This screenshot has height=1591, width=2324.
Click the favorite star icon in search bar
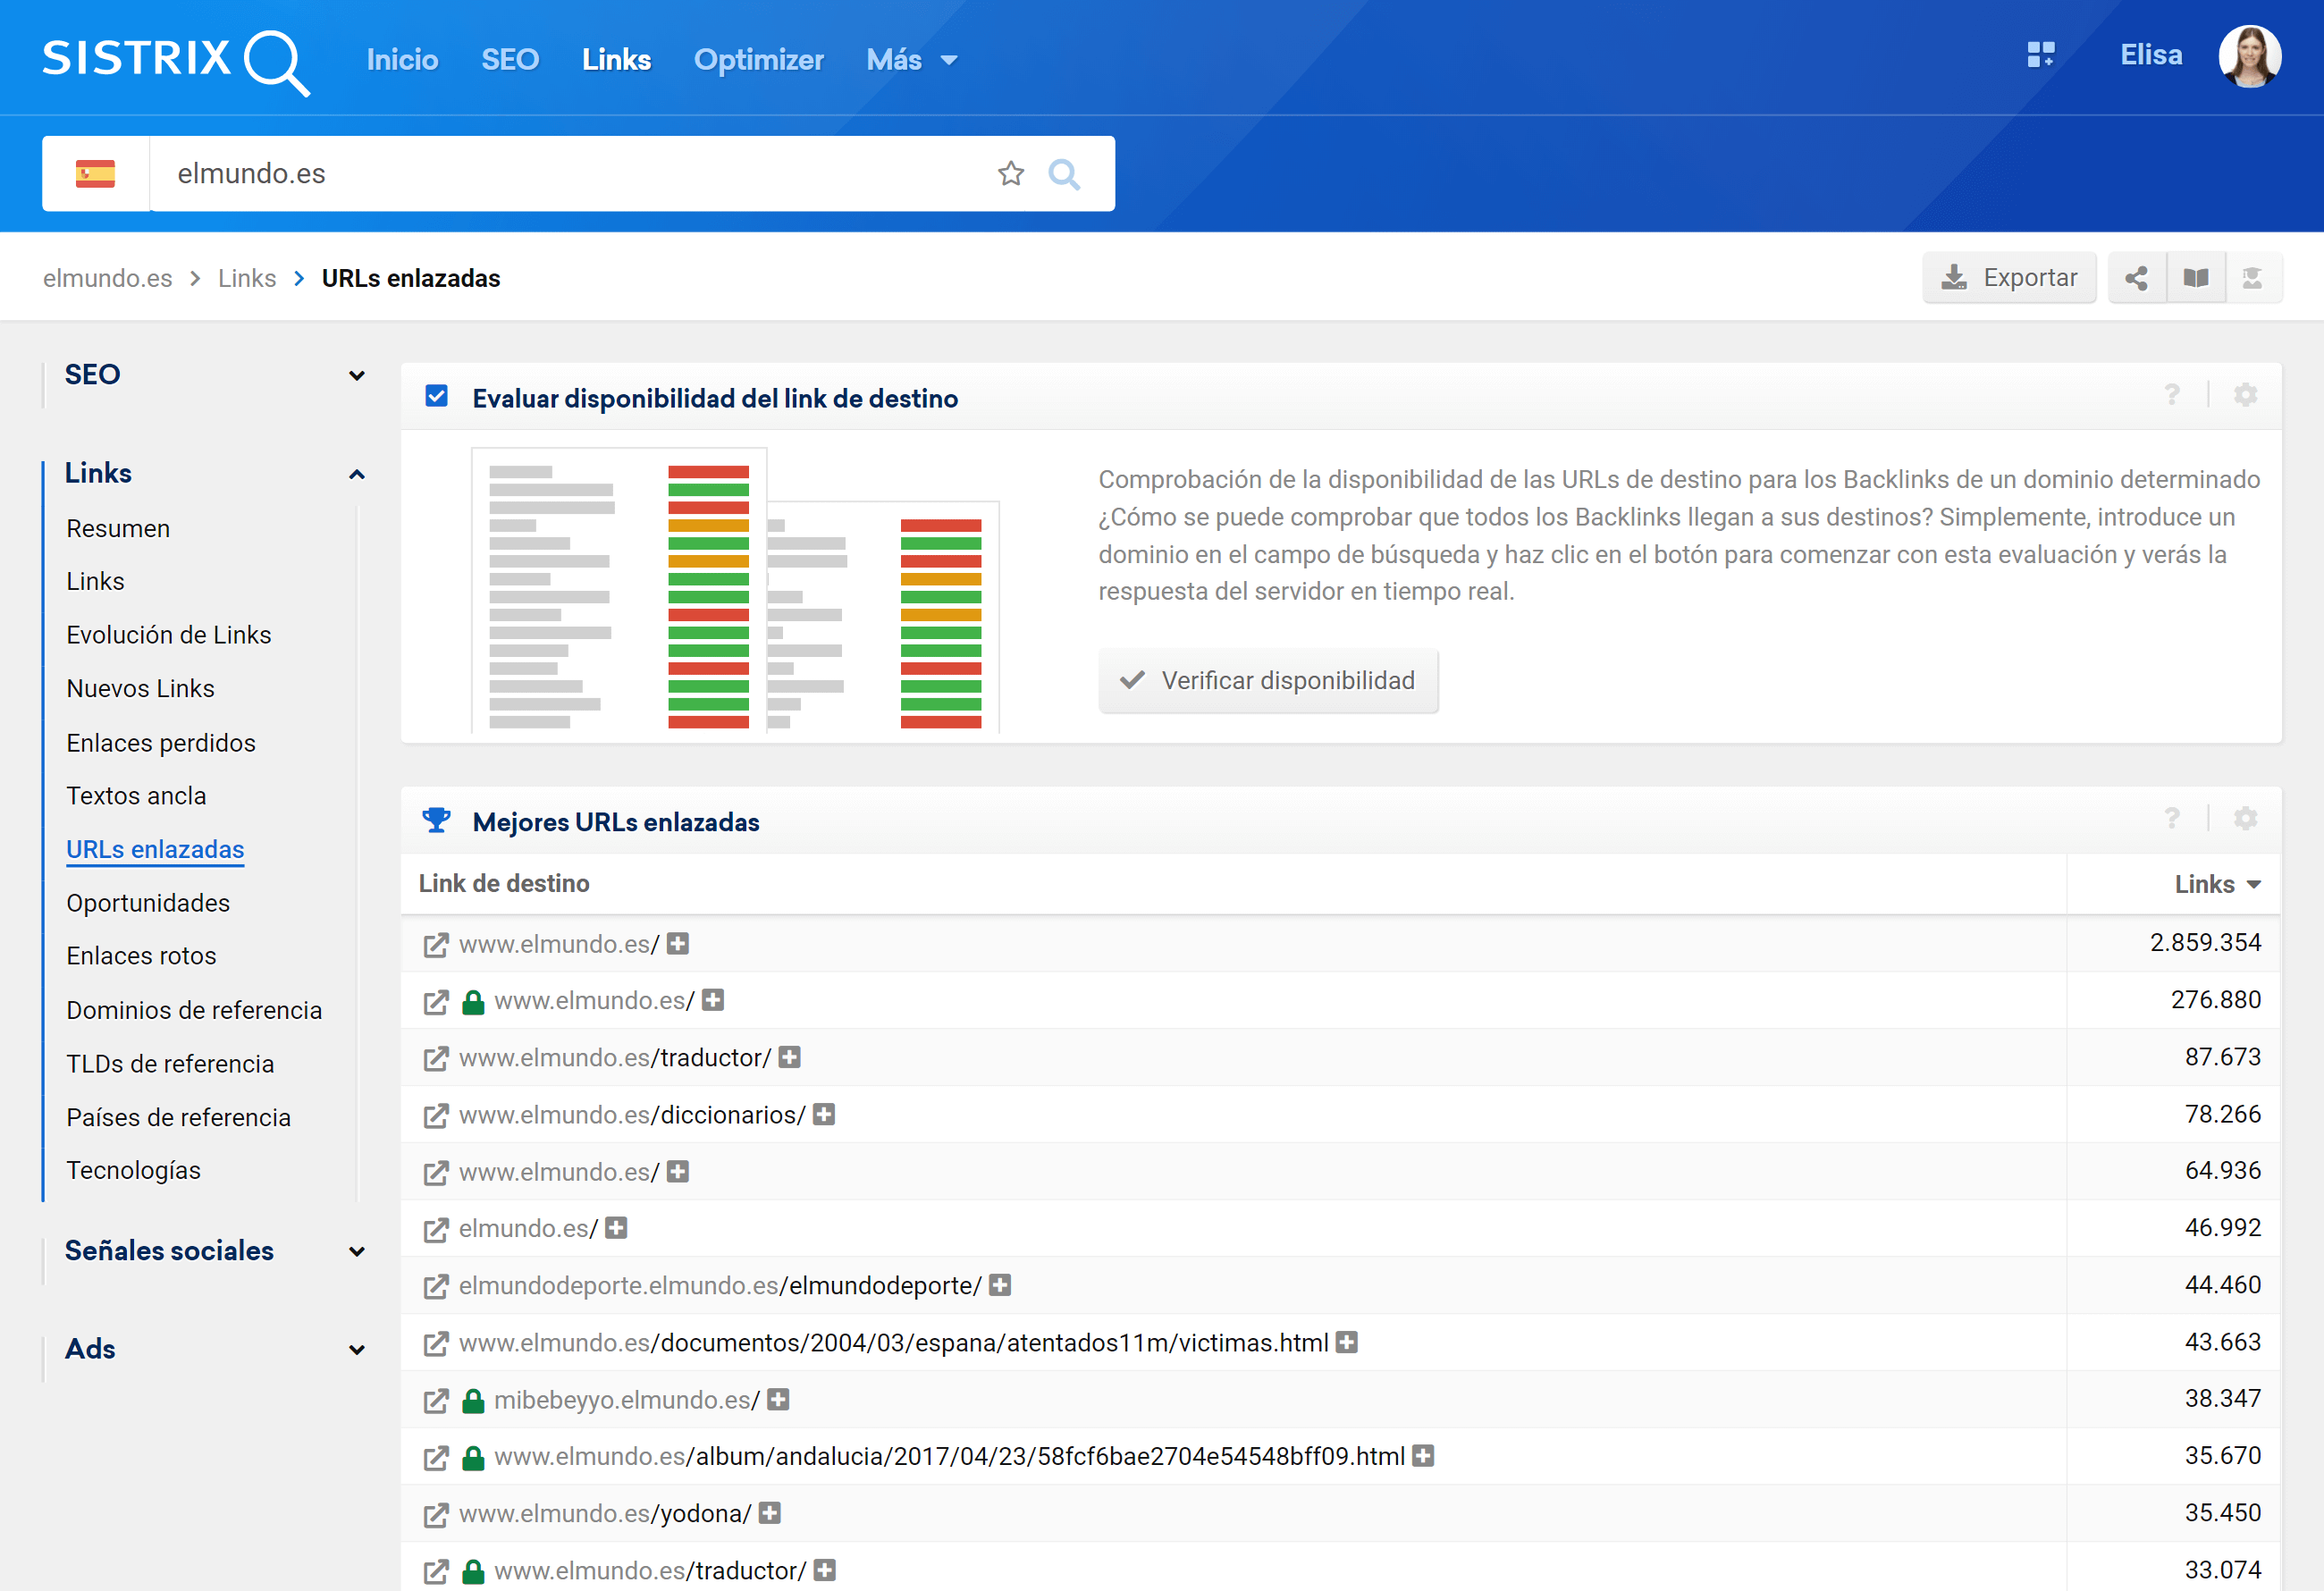(x=1010, y=174)
